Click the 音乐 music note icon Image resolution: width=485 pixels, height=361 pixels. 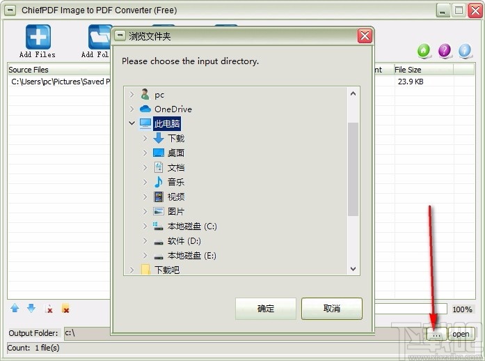click(159, 182)
